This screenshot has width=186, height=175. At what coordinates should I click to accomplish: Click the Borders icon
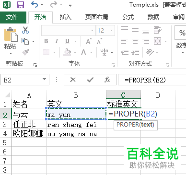coord(46,52)
